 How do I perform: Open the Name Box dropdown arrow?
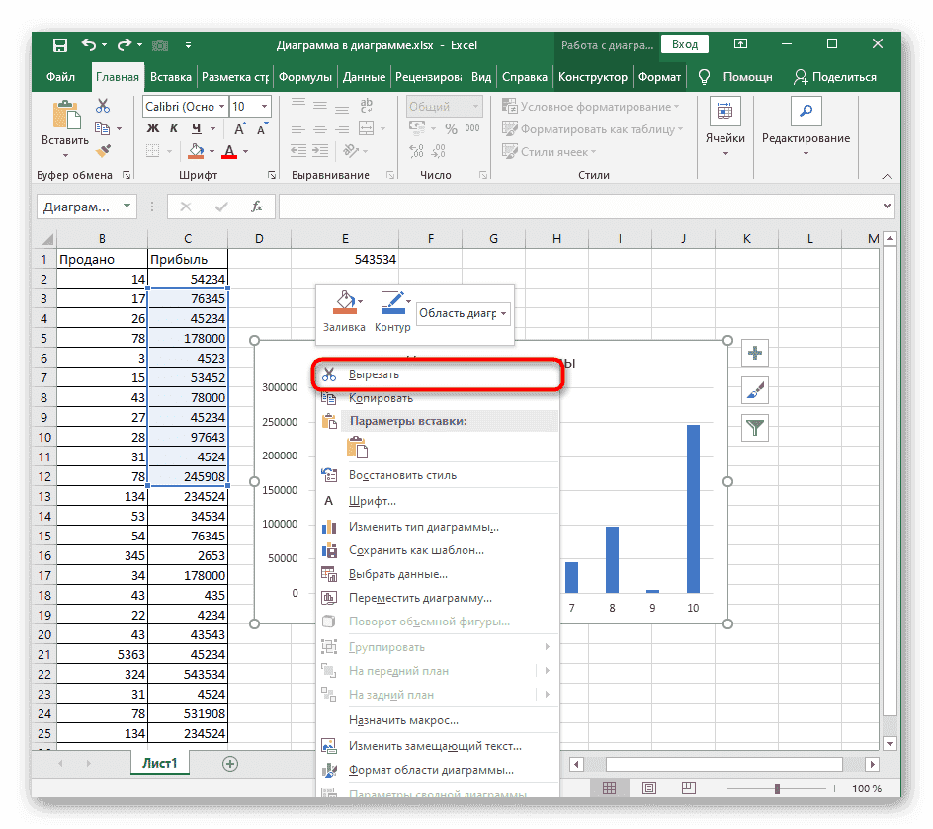(127, 207)
